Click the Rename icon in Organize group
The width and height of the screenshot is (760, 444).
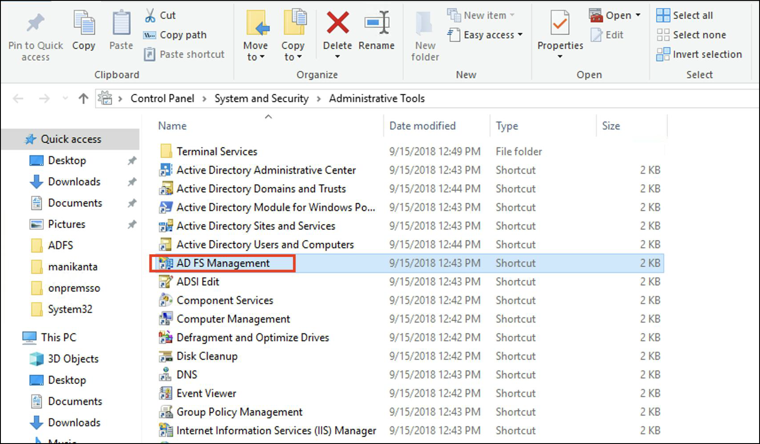tap(376, 23)
